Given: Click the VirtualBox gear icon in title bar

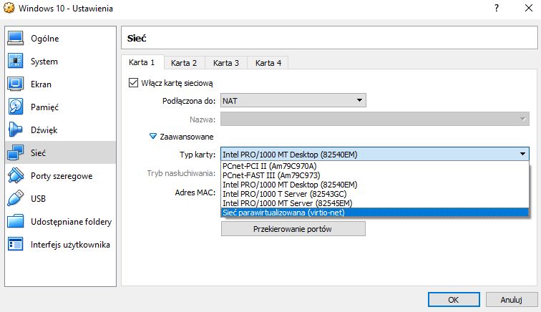Looking at the screenshot, I should [x=9, y=8].
